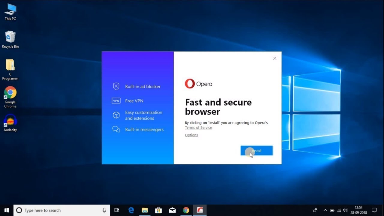The height and width of the screenshot is (216, 384).
Task: Click the VPN badge icon
Action: 116,101
